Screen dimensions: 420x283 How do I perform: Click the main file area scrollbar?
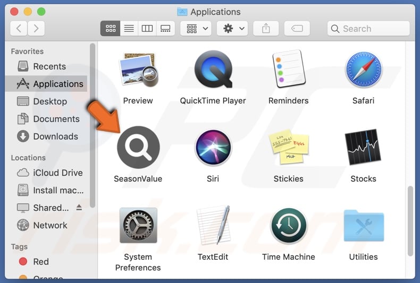410,221
